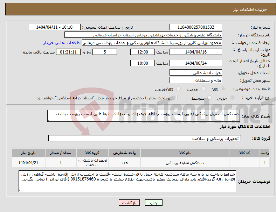Click the تاریخ نیاز column header
The height and width of the screenshot is (212, 276).
click(x=28, y=153)
